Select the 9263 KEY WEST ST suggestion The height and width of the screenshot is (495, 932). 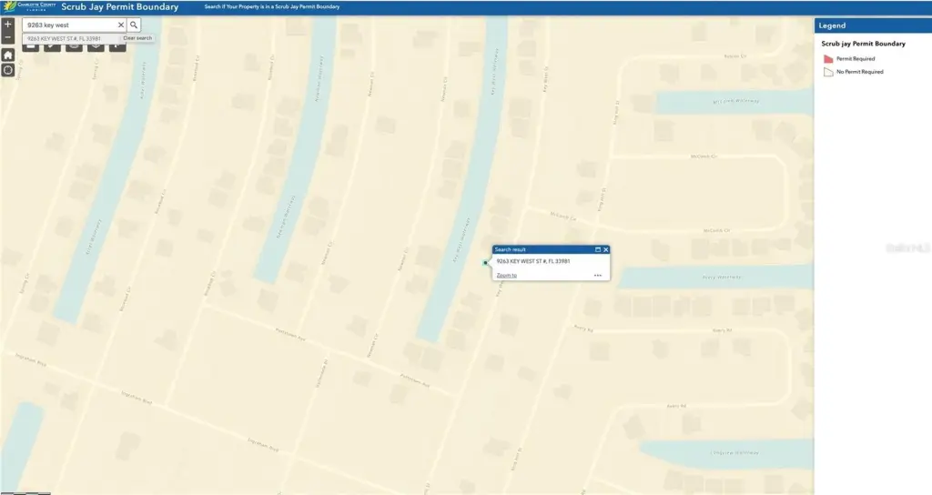(64, 39)
